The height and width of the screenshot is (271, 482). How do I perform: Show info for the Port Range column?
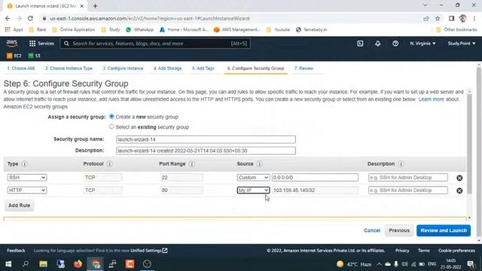[x=192, y=164]
